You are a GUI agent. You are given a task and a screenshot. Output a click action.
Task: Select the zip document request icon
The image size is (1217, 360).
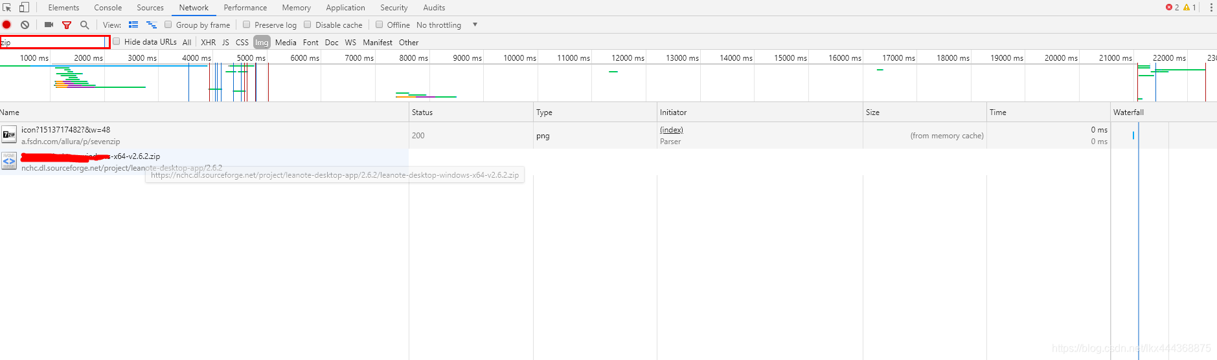[x=9, y=161]
